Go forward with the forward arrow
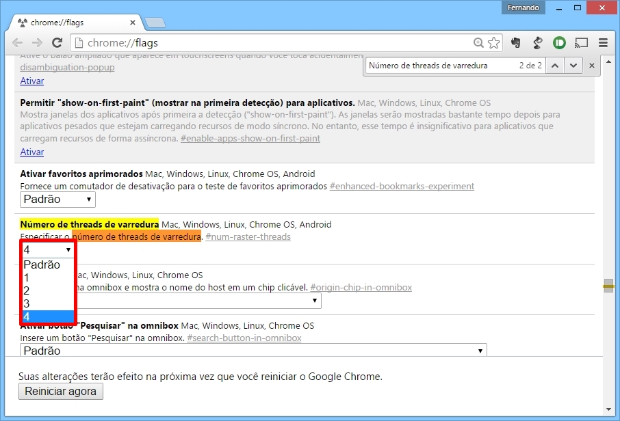 pos(37,42)
